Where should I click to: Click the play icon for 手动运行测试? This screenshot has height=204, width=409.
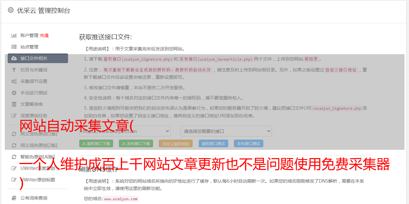(x=14, y=93)
